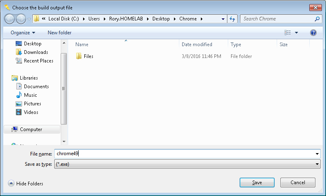Select Desktop in the navigation pane

point(33,44)
